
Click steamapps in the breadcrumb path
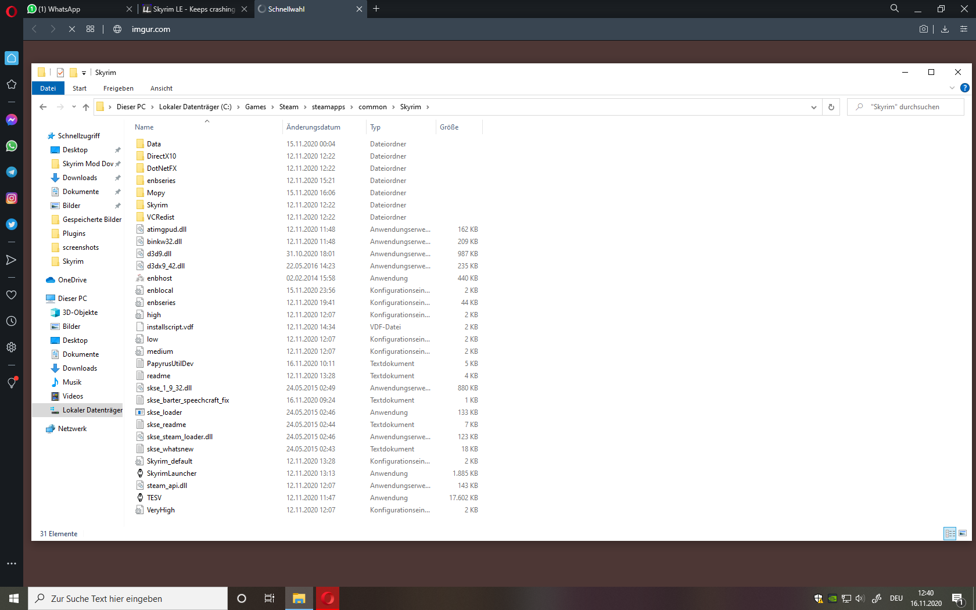(x=328, y=107)
